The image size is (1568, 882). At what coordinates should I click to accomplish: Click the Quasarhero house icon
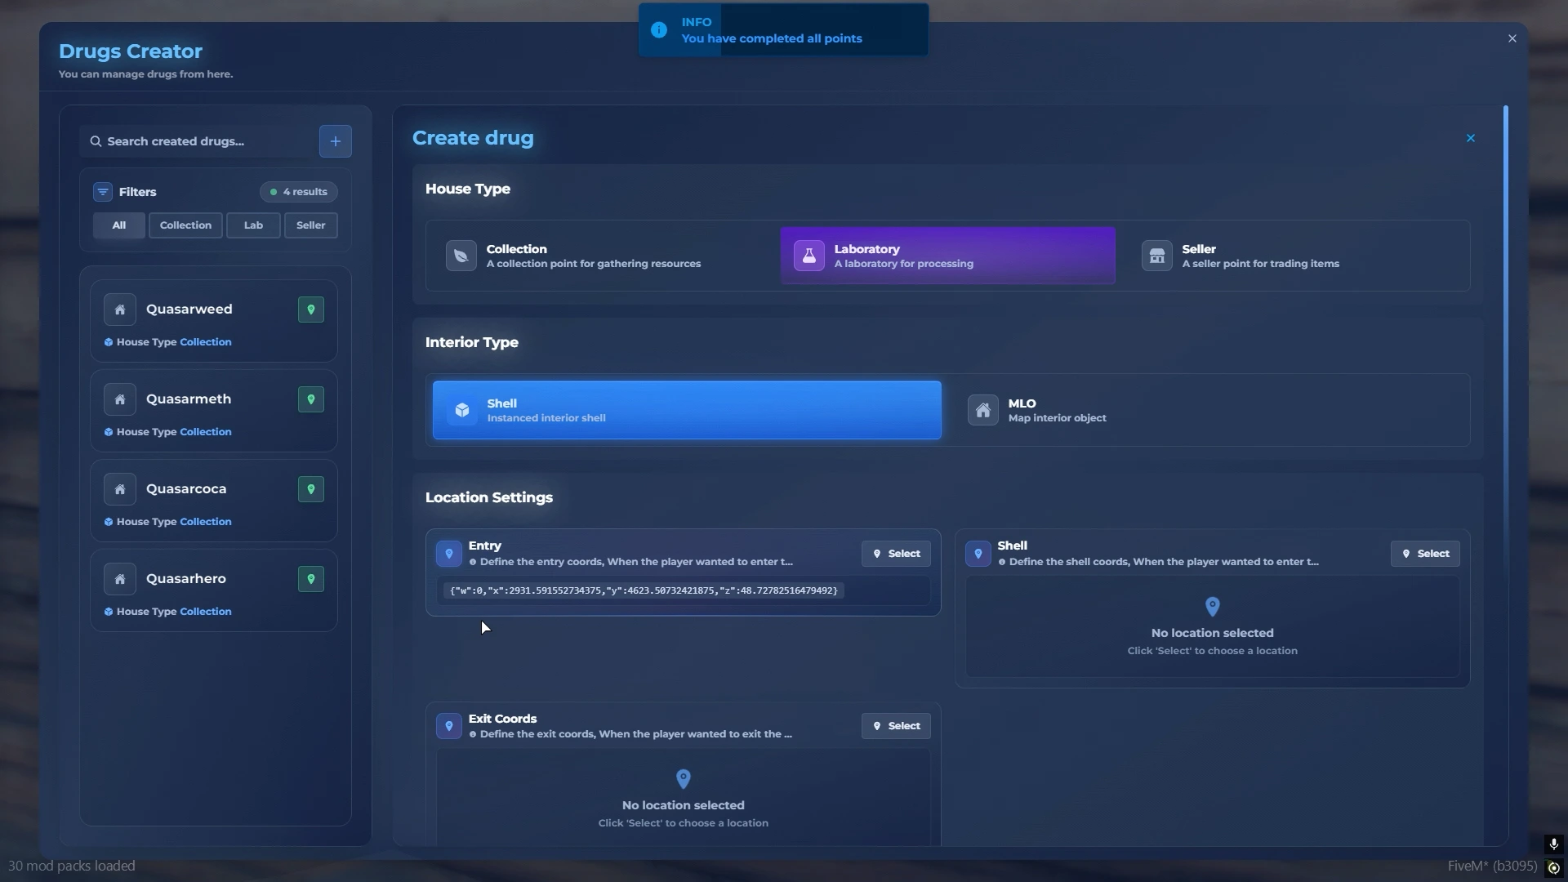tap(120, 579)
